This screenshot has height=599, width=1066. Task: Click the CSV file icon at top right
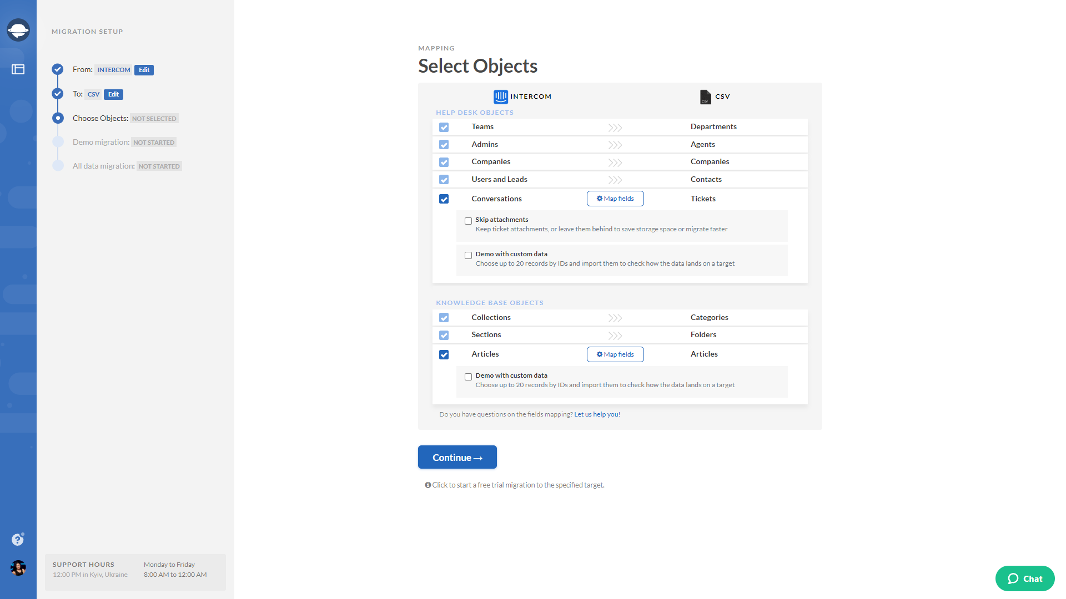[x=705, y=96]
